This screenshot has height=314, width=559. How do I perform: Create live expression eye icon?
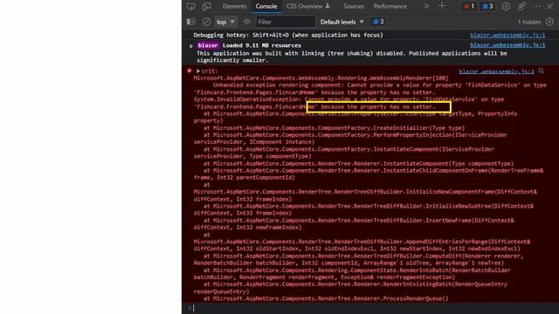pos(246,22)
